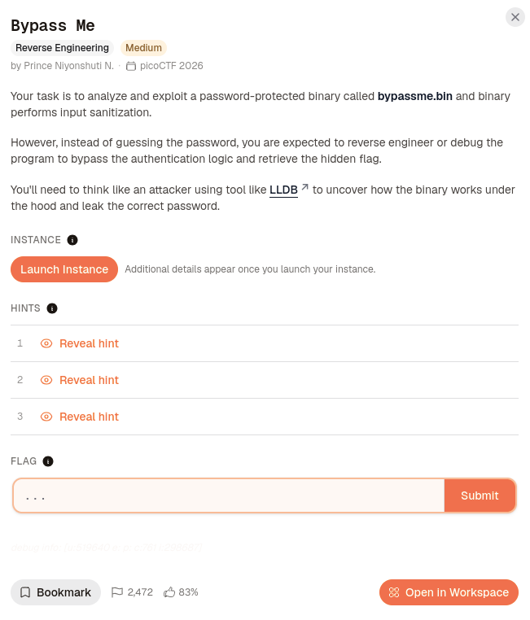Click the info icon beside HINTS
This screenshot has width=530, height=620.
tap(52, 308)
